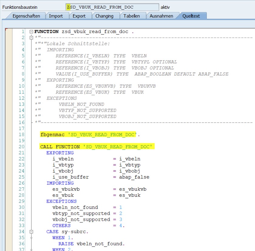Open the Changing tab
The image size is (255, 251).
104,16
